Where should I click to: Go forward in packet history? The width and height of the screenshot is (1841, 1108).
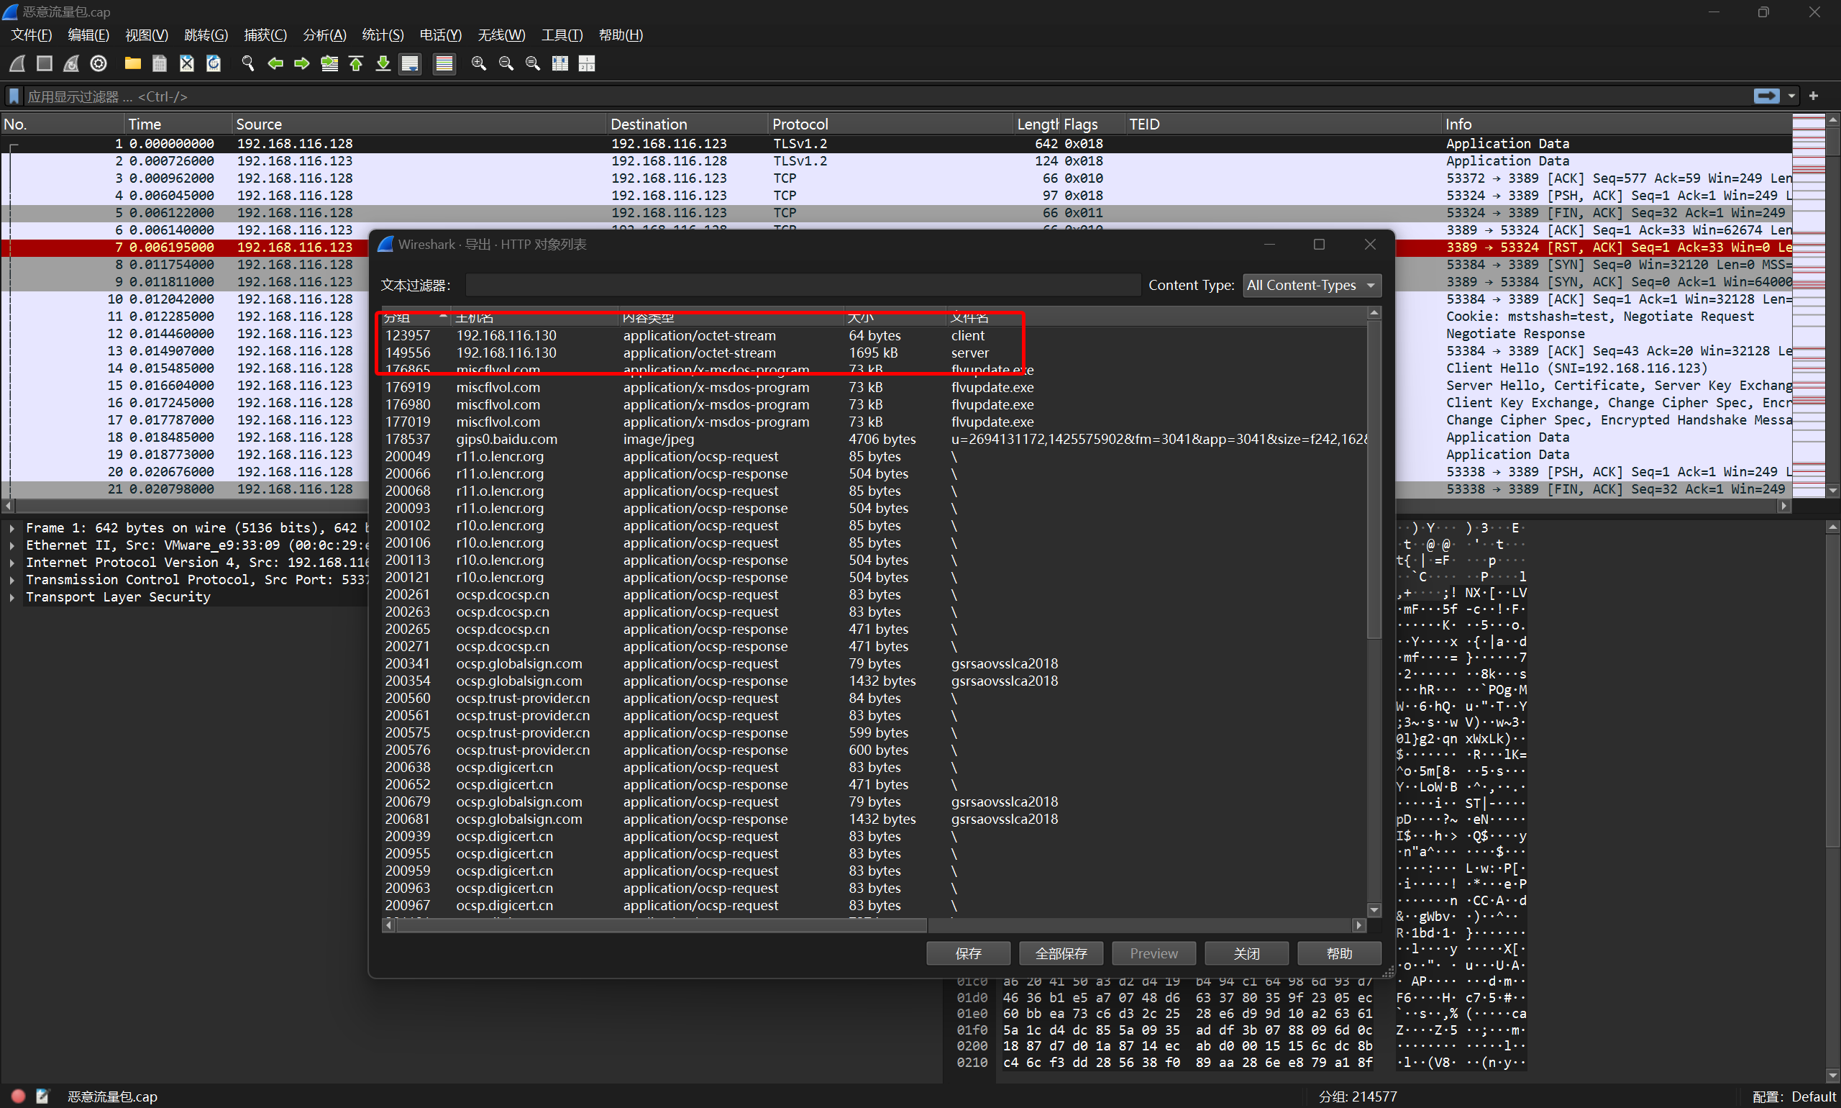301,63
